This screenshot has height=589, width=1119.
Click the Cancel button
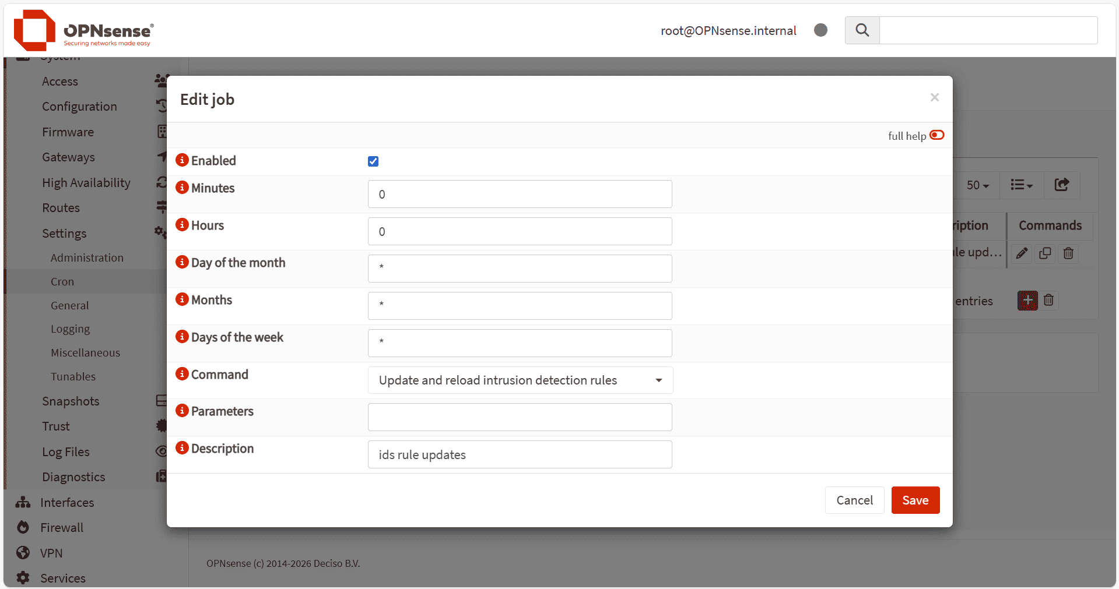click(x=854, y=500)
